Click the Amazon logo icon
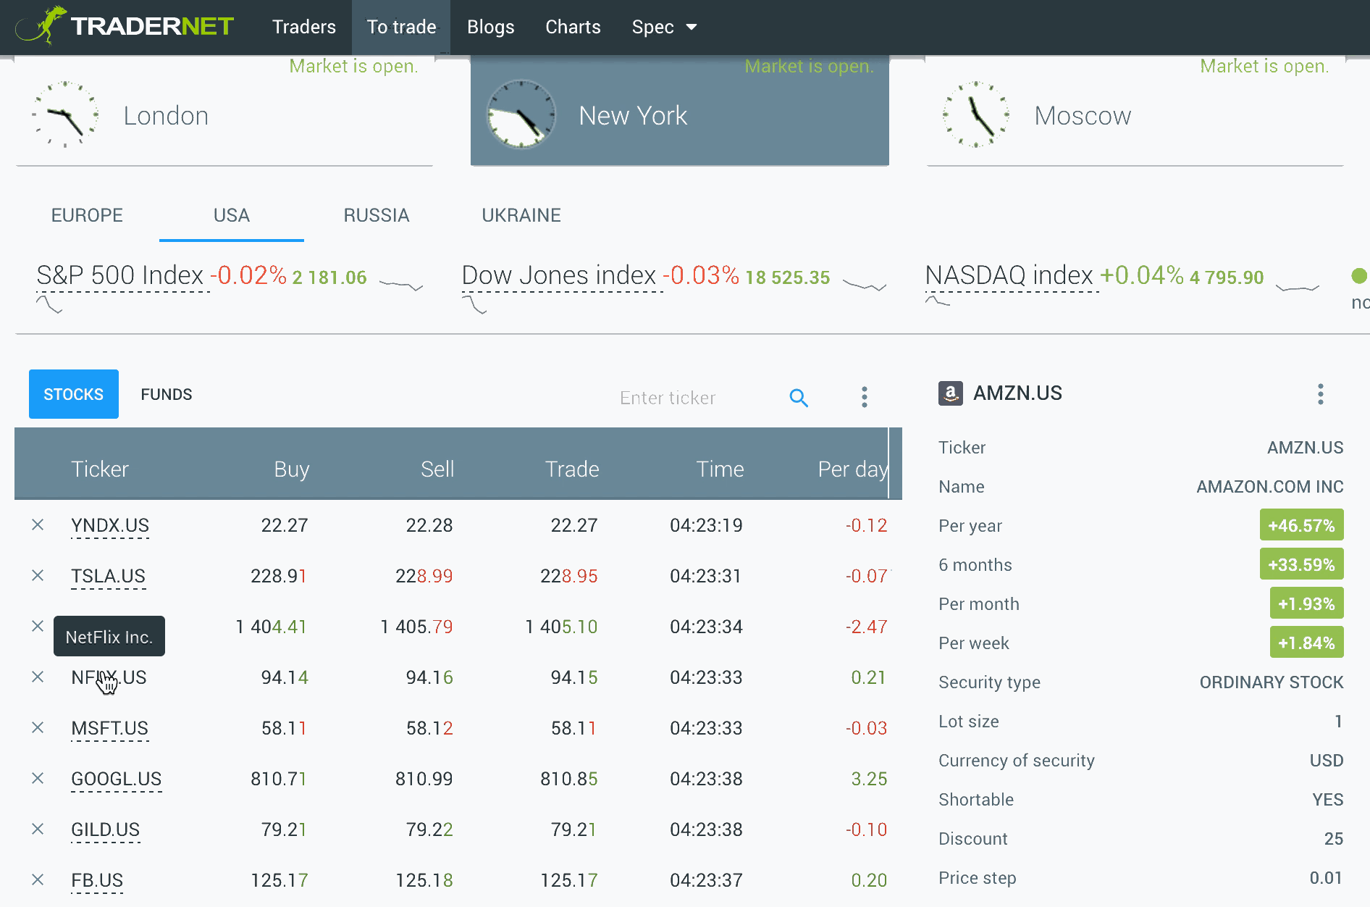 pos(951,393)
